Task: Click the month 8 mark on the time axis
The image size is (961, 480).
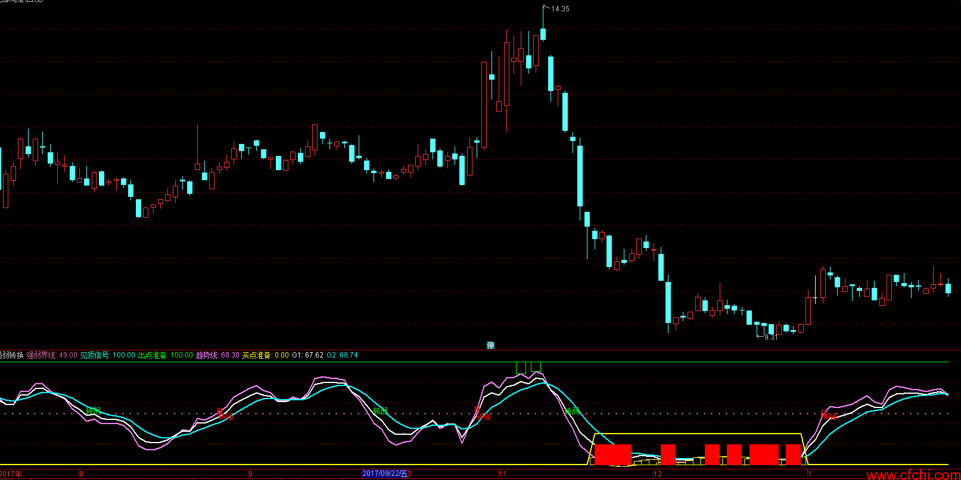Action: coord(82,474)
